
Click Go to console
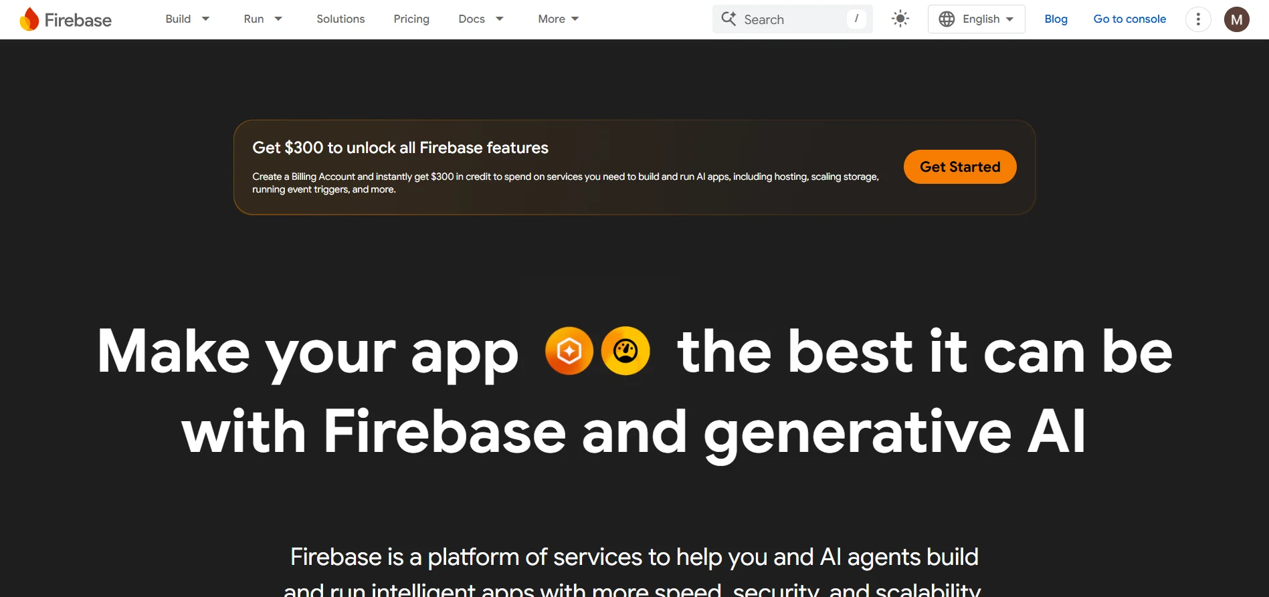click(x=1129, y=19)
